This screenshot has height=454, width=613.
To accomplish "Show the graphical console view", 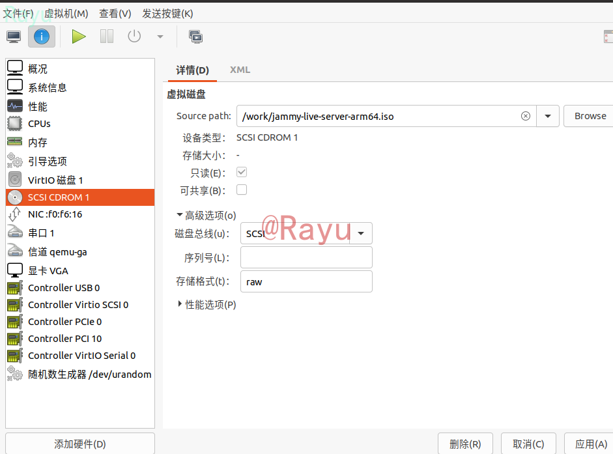I will click(x=14, y=36).
